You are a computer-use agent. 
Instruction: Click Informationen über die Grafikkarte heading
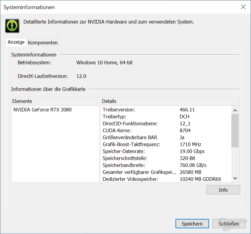tap(48, 89)
